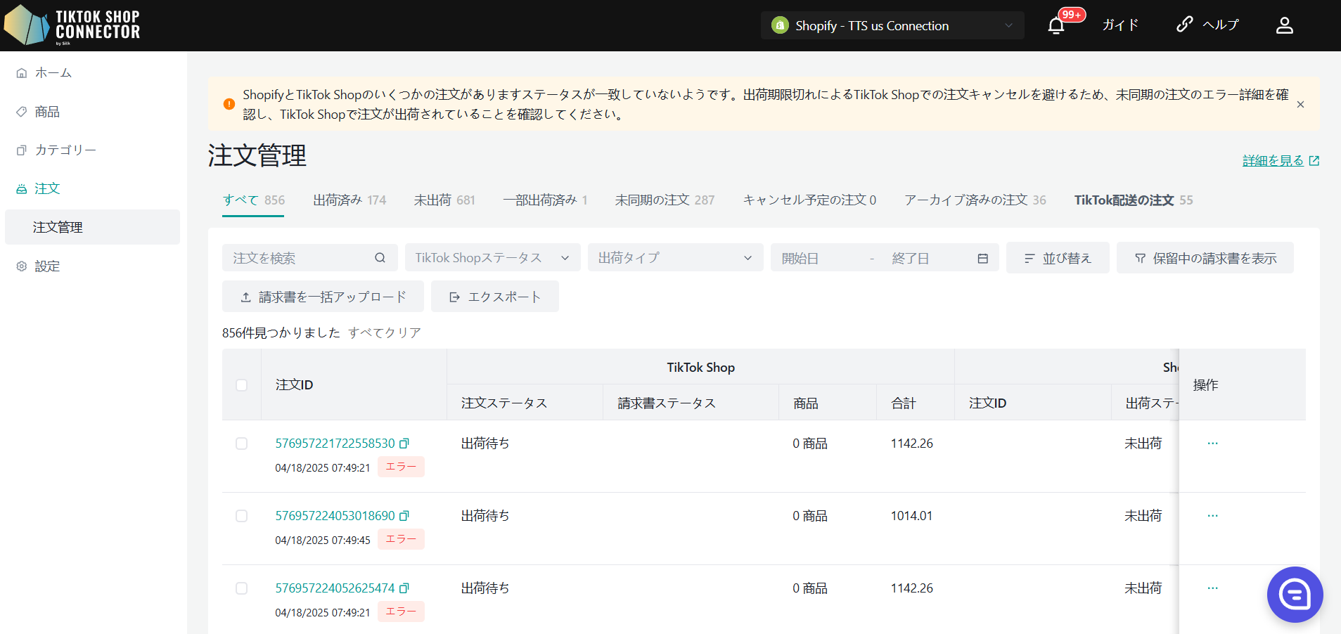Switch to the 未出荷 681 tab
The height and width of the screenshot is (634, 1341).
tap(444, 200)
